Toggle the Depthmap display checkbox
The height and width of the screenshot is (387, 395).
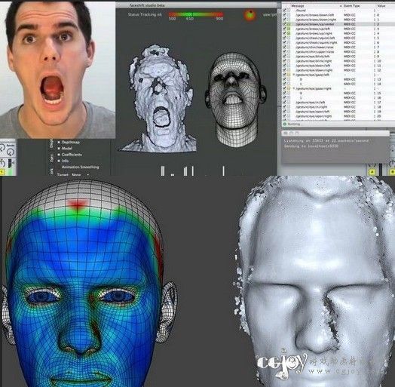[59, 142]
